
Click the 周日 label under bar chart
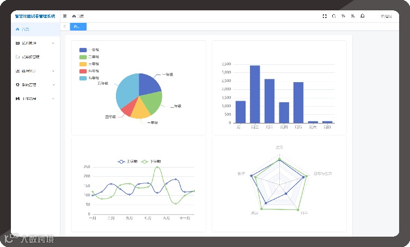[x=327, y=127]
